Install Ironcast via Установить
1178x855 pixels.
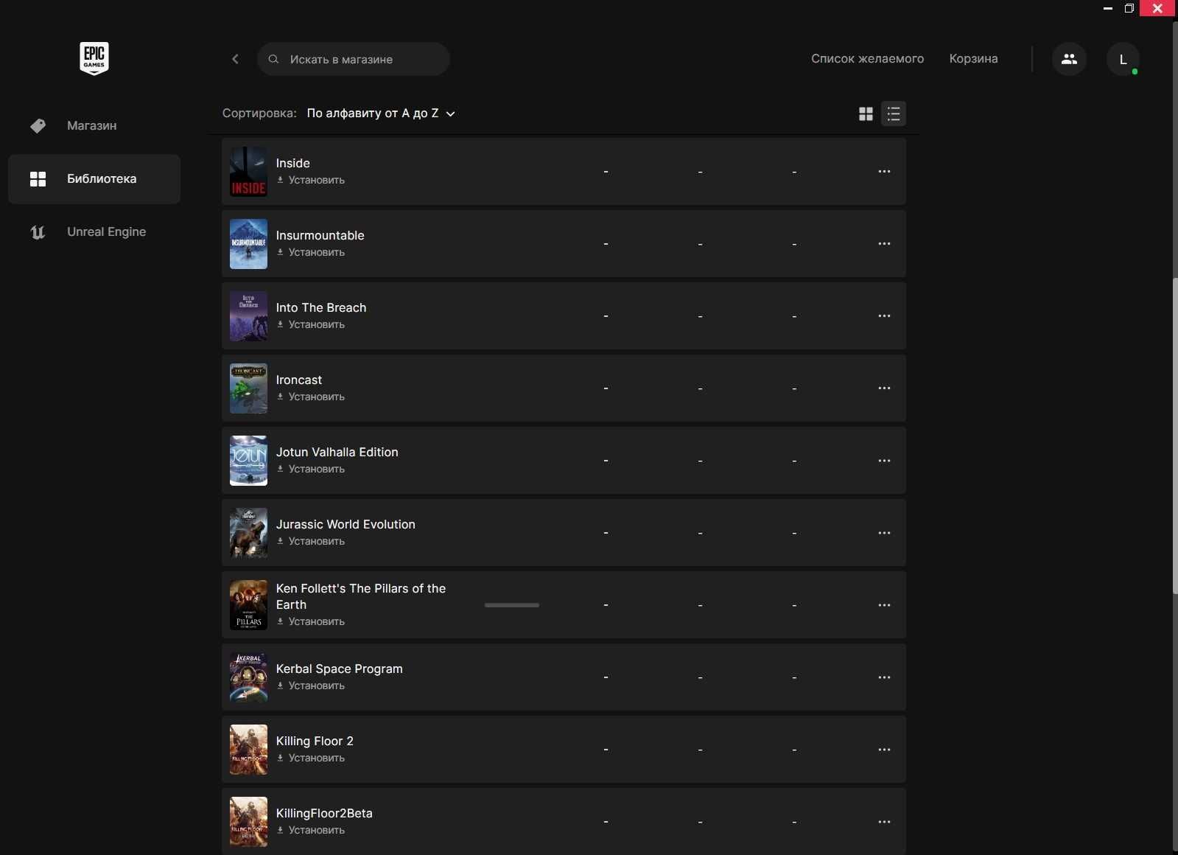pos(311,397)
